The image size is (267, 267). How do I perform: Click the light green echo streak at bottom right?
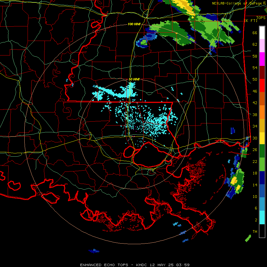tap(248, 238)
